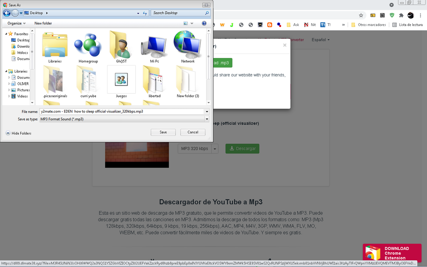427x267 pixels.
Task: Open the address bar previous locations dropdown
Action: click(x=138, y=13)
